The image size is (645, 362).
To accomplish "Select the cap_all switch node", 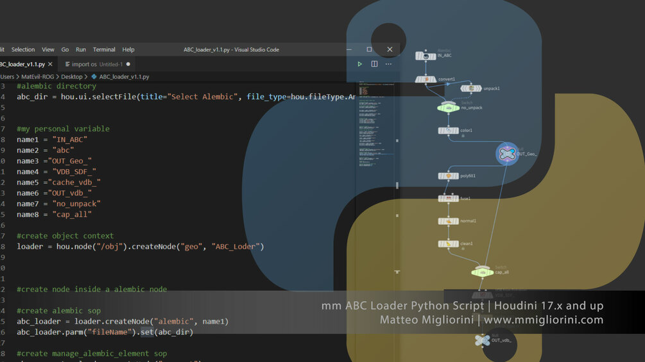I will coord(483,272).
